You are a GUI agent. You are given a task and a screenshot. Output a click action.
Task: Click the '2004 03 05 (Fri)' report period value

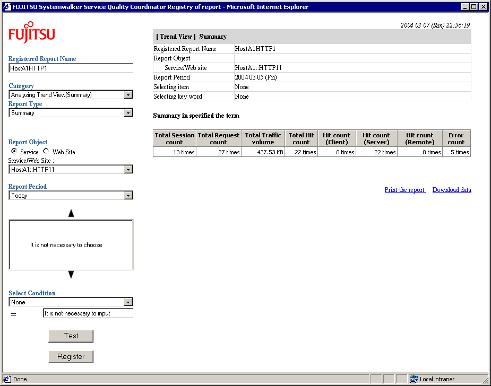(256, 77)
